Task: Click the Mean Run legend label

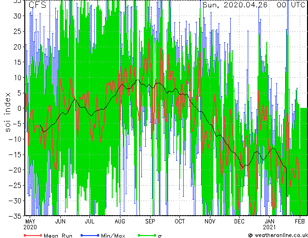Action: (58, 236)
